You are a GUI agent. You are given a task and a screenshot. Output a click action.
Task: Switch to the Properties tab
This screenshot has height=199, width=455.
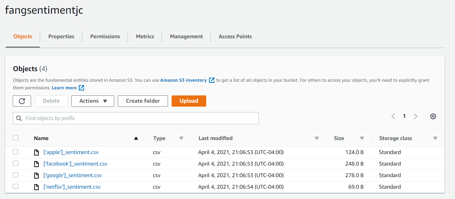[61, 36]
